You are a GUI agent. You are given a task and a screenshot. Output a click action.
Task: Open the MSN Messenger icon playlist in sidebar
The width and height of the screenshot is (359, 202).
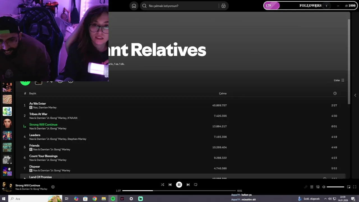[x=7, y=111]
